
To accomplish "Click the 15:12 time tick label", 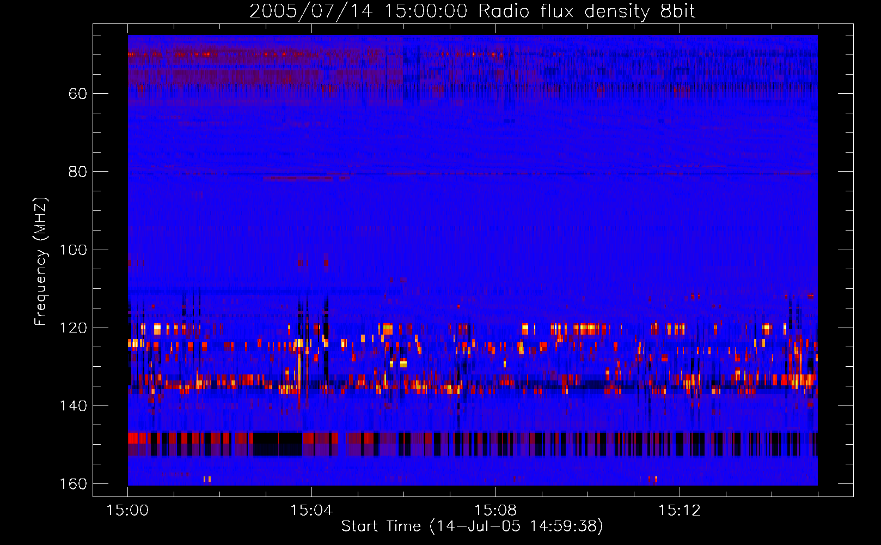I will (x=680, y=511).
